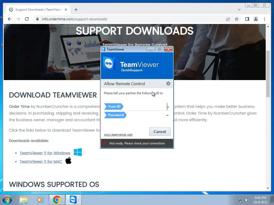
Task: Open Windows Explorer from taskbar
Action: coord(24,200)
